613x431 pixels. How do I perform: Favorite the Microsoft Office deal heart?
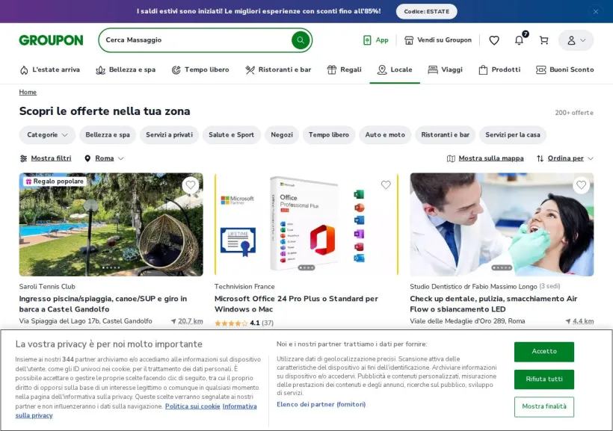tap(386, 185)
